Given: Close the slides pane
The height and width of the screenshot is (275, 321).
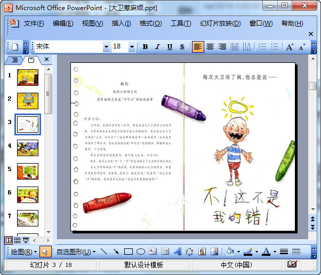Looking at the screenshot, I should coord(47,59).
